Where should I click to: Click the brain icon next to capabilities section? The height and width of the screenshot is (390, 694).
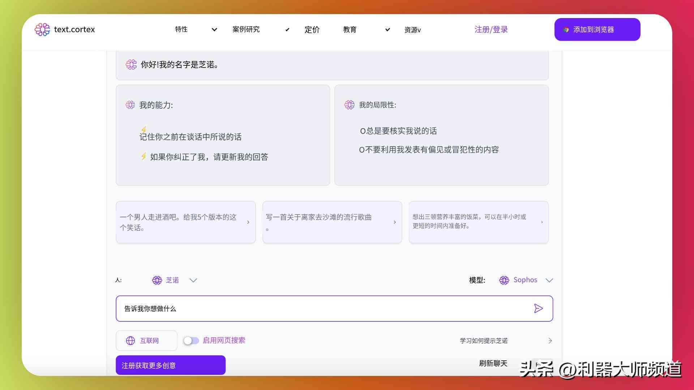(x=131, y=105)
